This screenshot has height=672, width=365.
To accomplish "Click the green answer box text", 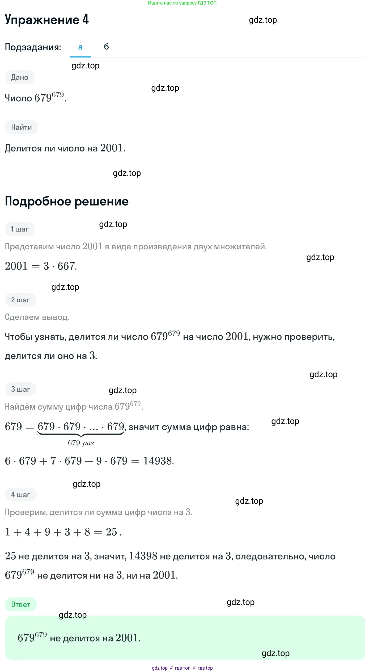I will [79, 638].
